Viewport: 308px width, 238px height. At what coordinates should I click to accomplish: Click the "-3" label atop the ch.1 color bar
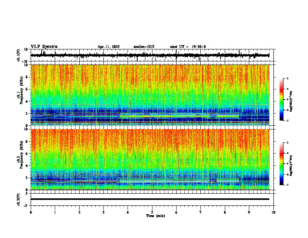(287, 78)
